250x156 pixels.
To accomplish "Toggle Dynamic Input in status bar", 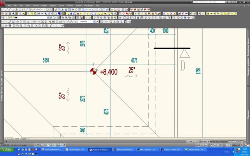I will pyautogui.click(x=58, y=145).
